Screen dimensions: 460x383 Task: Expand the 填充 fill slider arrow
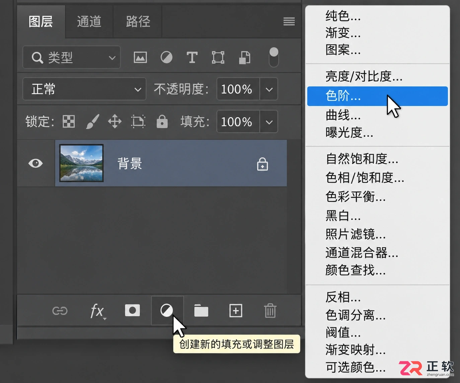pyautogui.click(x=269, y=122)
